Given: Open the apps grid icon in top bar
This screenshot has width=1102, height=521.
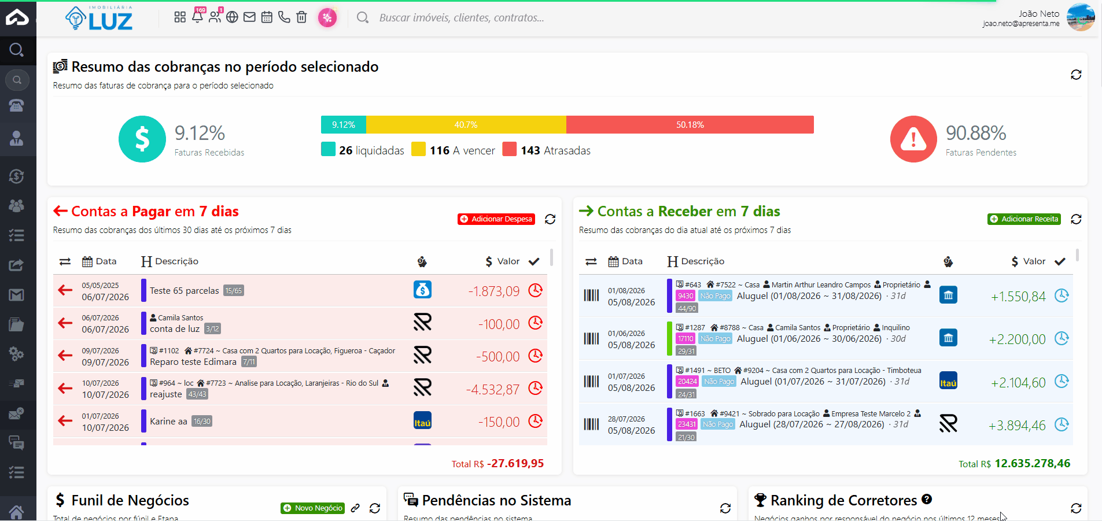Looking at the screenshot, I should (x=180, y=17).
